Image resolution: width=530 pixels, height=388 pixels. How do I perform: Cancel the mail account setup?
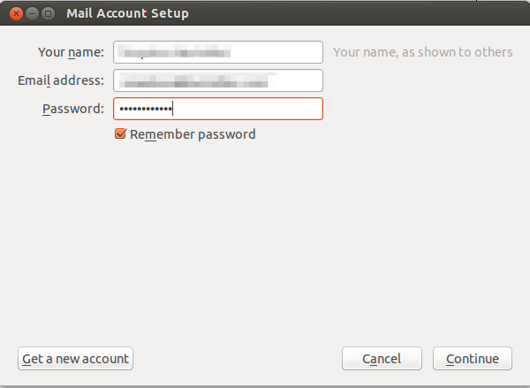tap(382, 359)
